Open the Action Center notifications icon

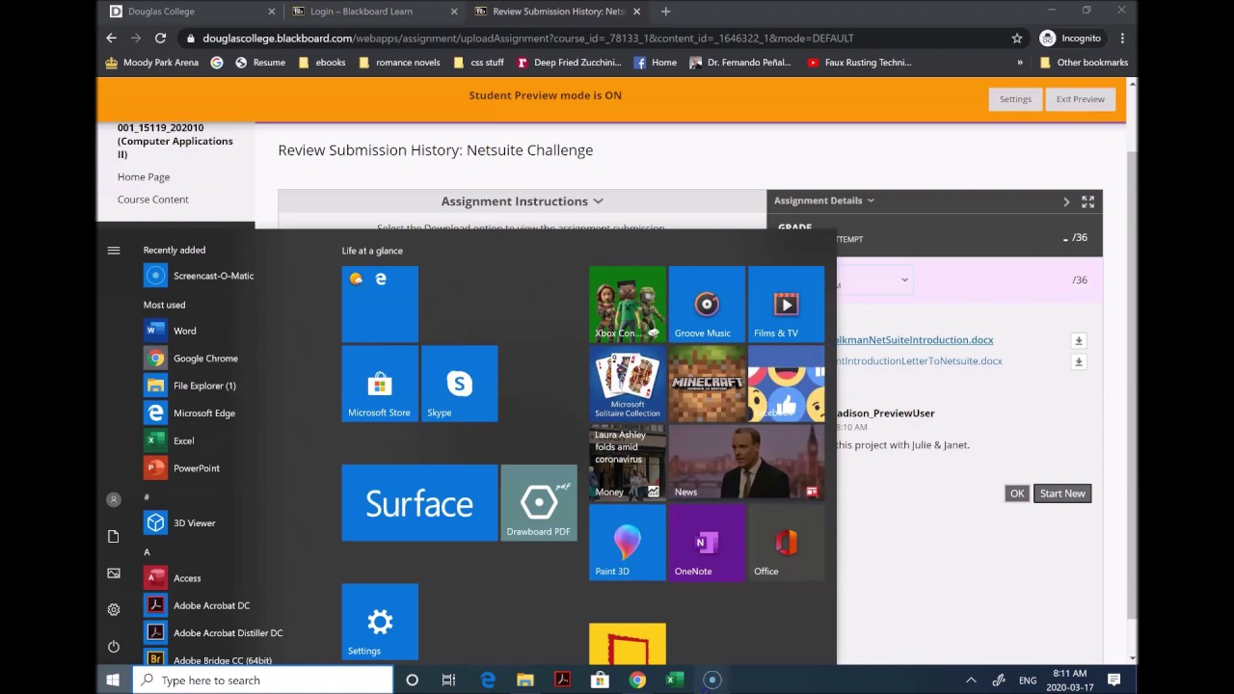tap(1114, 680)
